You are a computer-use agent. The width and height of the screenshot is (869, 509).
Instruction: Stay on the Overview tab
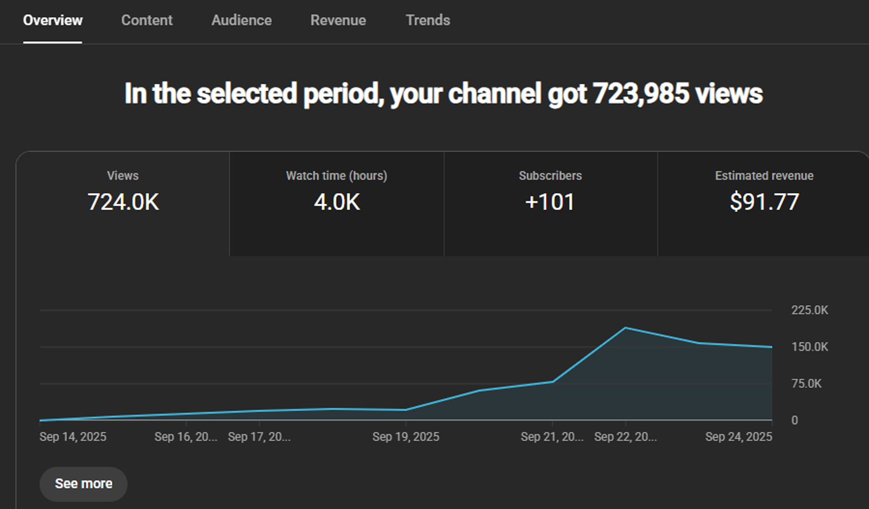coord(52,20)
